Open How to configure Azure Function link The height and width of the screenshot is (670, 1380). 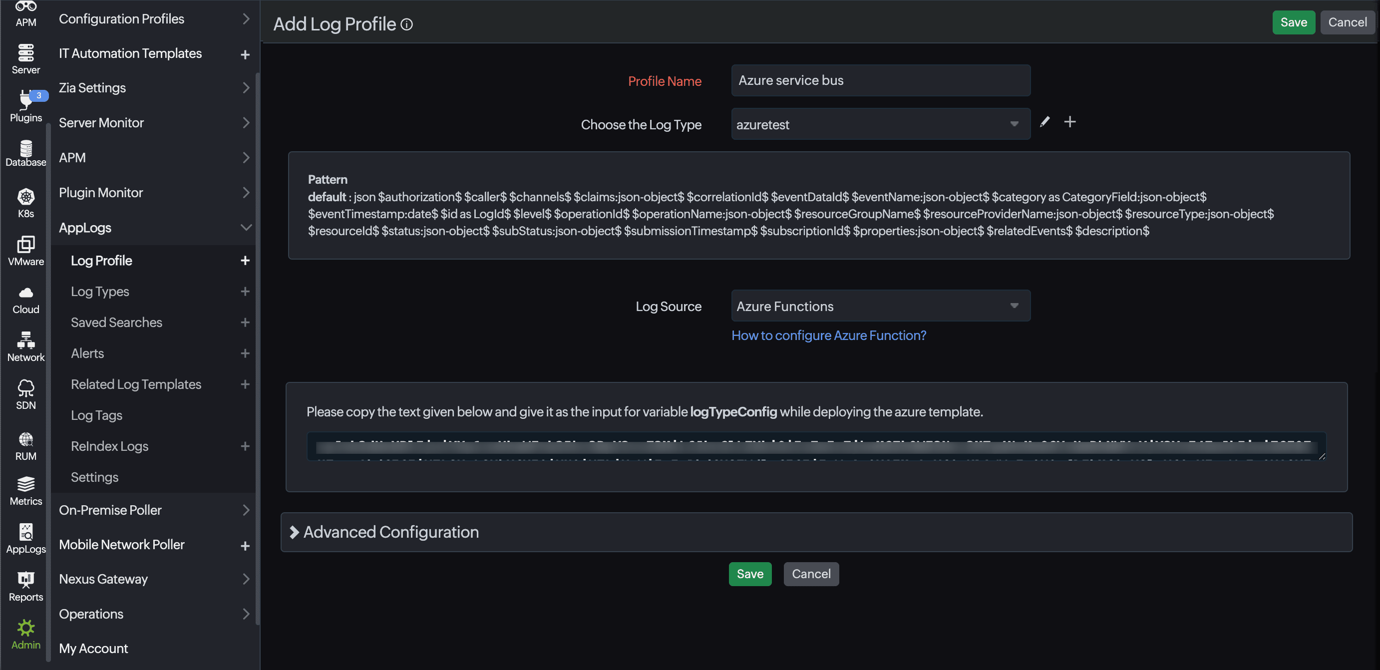point(829,335)
